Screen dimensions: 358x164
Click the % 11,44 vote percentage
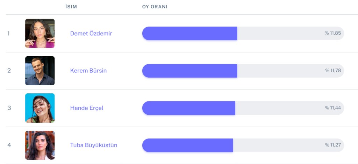pyautogui.click(x=332, y=108)
